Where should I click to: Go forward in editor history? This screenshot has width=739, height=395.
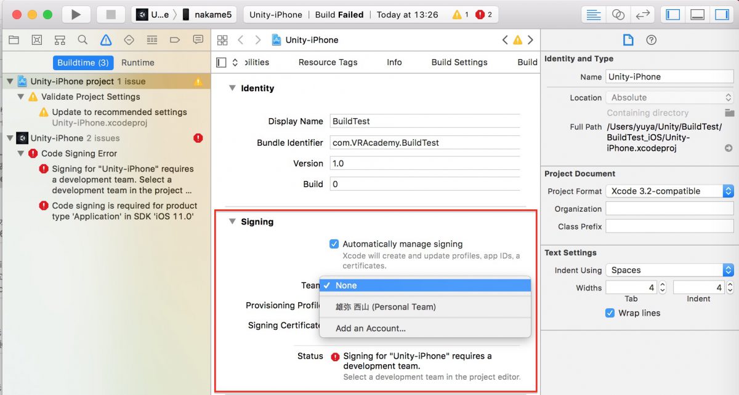pyautogui.click(x=258, y=40)
